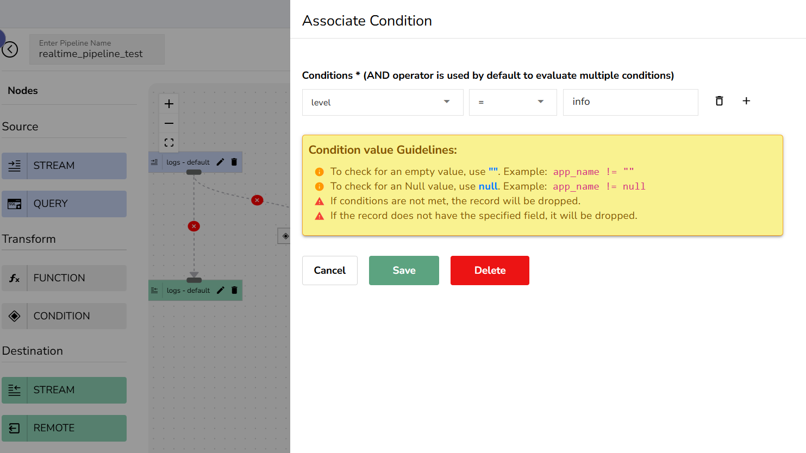806x453 pixels.
Task: Open the level field dropdown
Action: [x=383, y=102]
